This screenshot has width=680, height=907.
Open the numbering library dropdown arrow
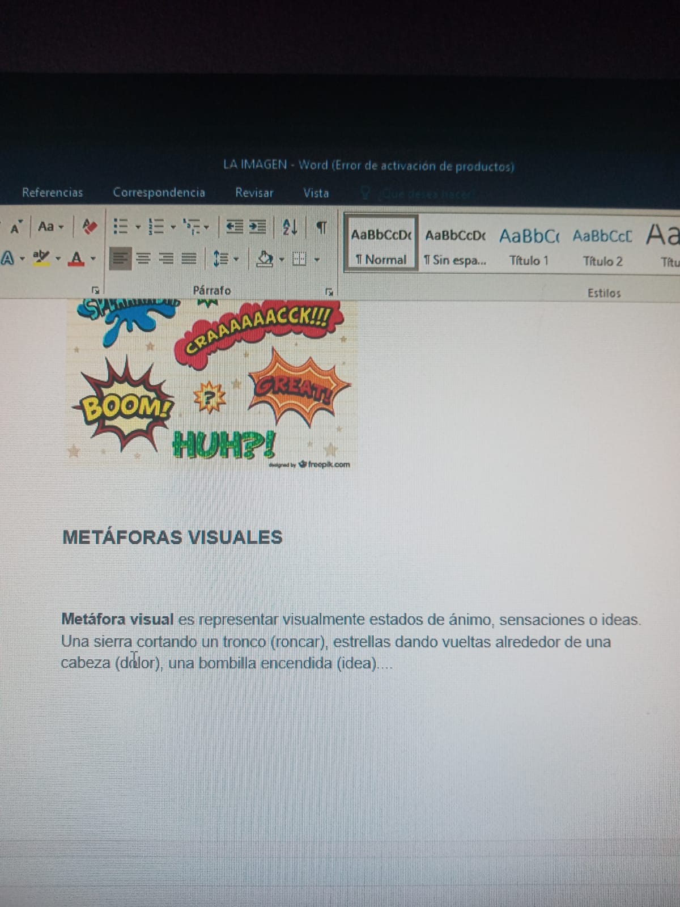click(x=173, y=228)
